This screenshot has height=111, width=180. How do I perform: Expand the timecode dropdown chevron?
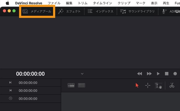pos(82,74)
